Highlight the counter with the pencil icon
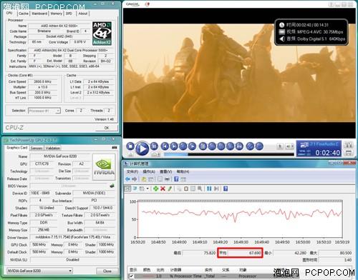The height and width of the screenshot is (280, 358). point(170,189)
